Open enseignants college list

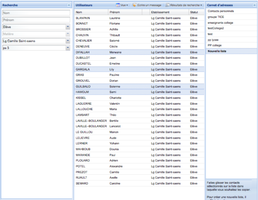click(x=231, y=22)
